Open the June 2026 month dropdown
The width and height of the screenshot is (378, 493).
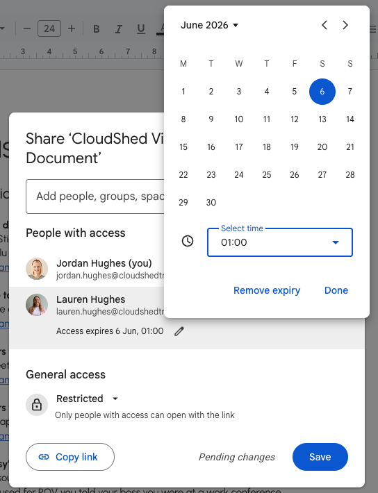209,25
